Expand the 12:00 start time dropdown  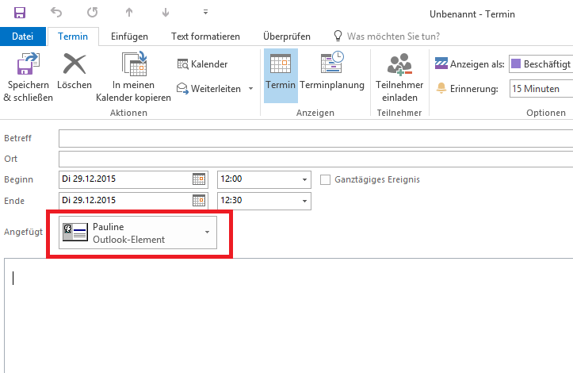pos(304,179)
